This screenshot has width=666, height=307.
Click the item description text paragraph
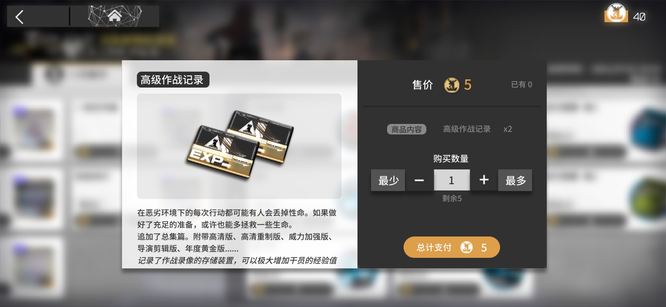pyautogui.click(x=237, y=237)
